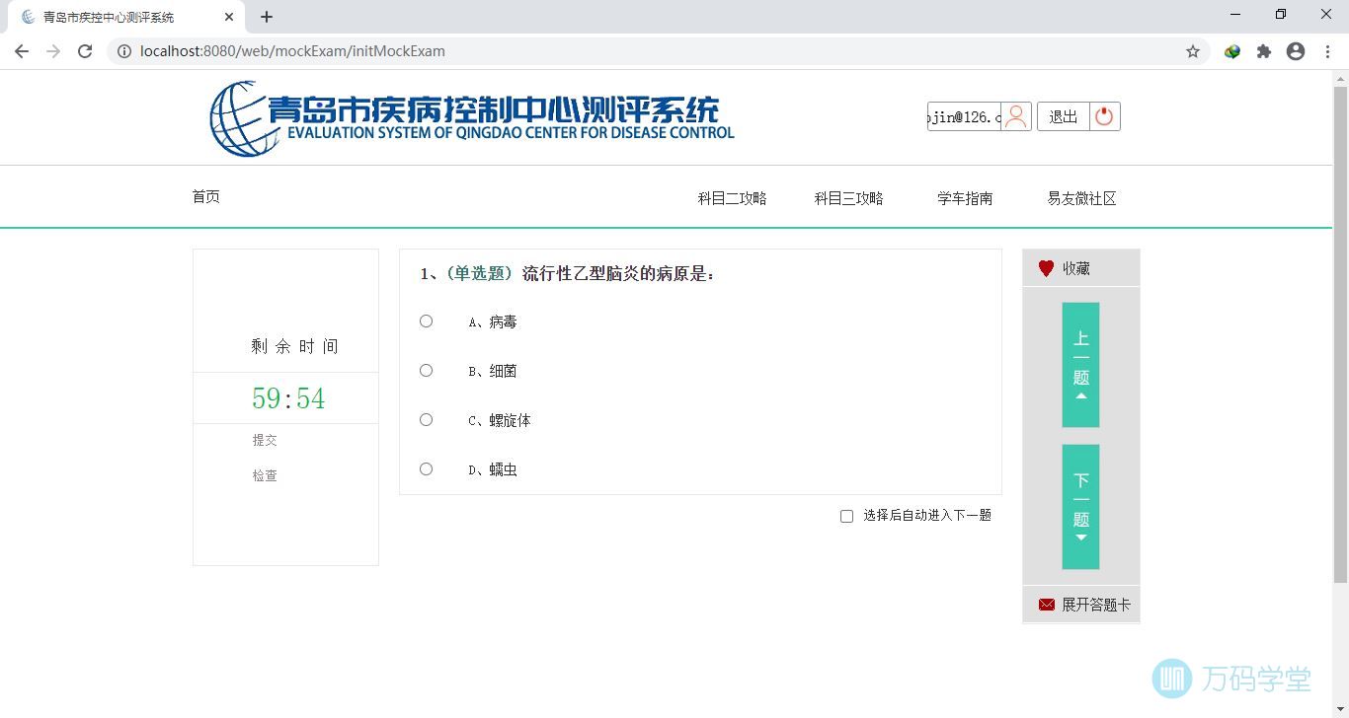View site information icon in address bar
The height and width of the screenshot is (718, 1349).
[124, 51]
